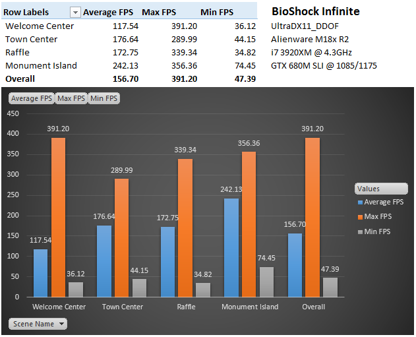Click Overall orange Max FPS bar

coord(312,217)
